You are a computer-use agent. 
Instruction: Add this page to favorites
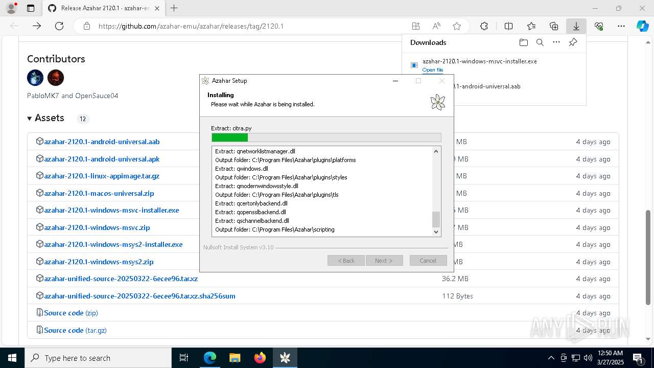tap(457, 26)
